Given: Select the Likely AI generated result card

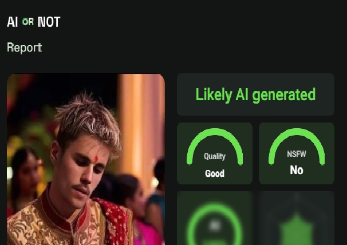Looking at the screenshot, I should [255, 94].
